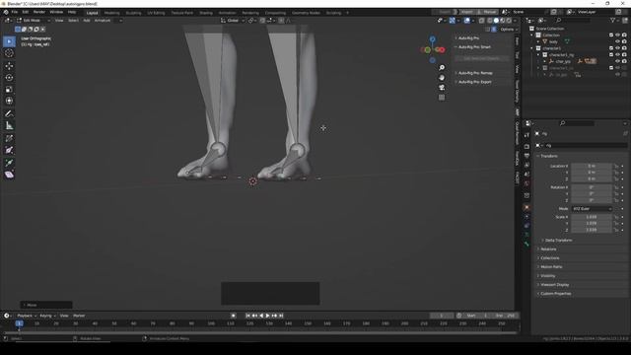Screen dimensions: 631x355
Task: Select the Annotate tool
Action: [x=9, y=114]
